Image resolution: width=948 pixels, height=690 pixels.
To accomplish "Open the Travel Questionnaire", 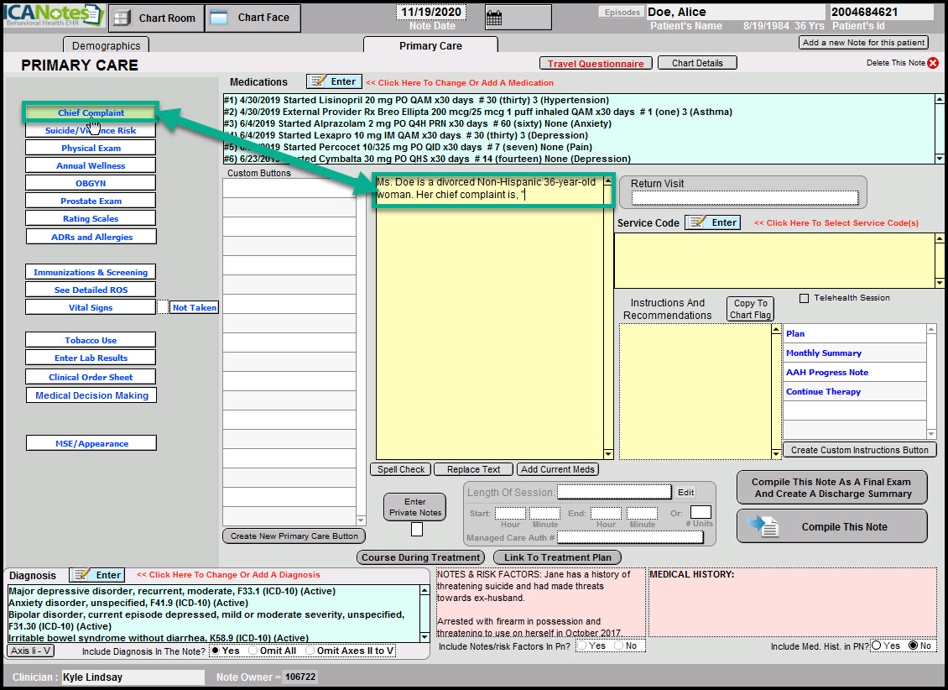I will coord(596,64).
